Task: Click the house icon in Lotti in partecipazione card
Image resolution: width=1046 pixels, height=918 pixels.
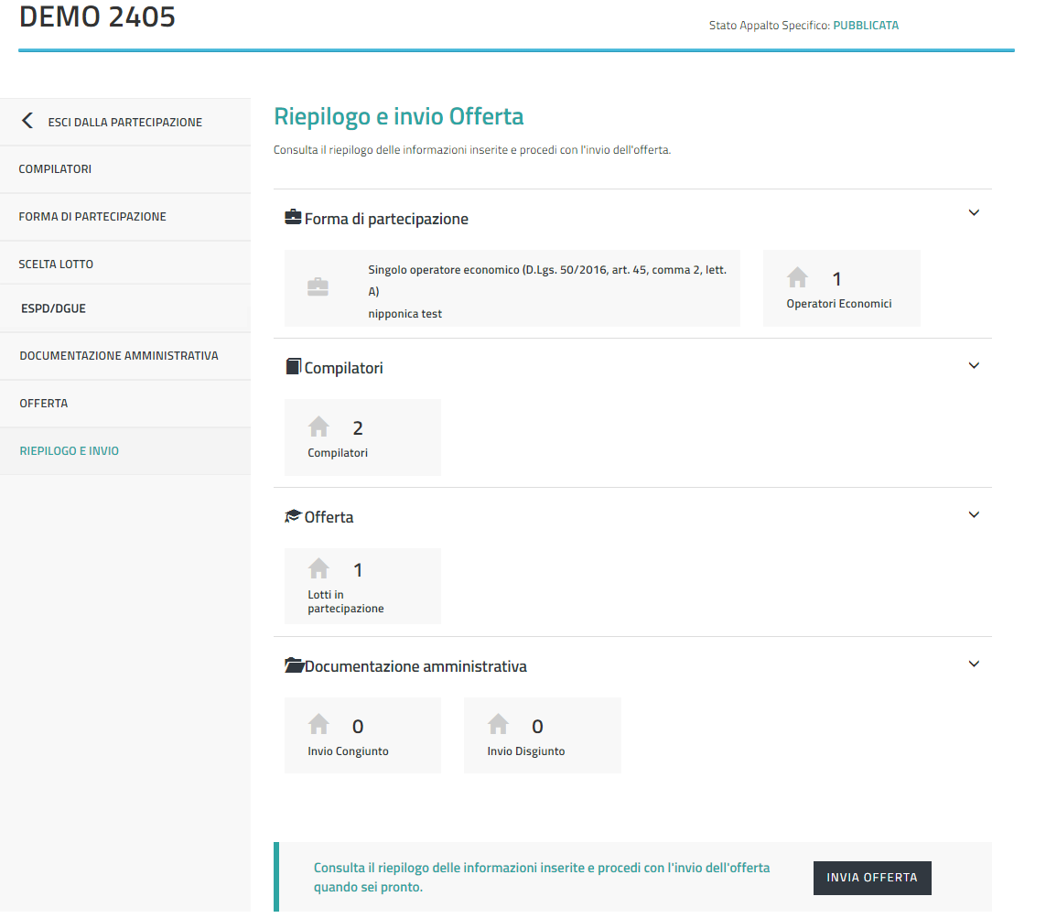Action: (x=318, y=568)
